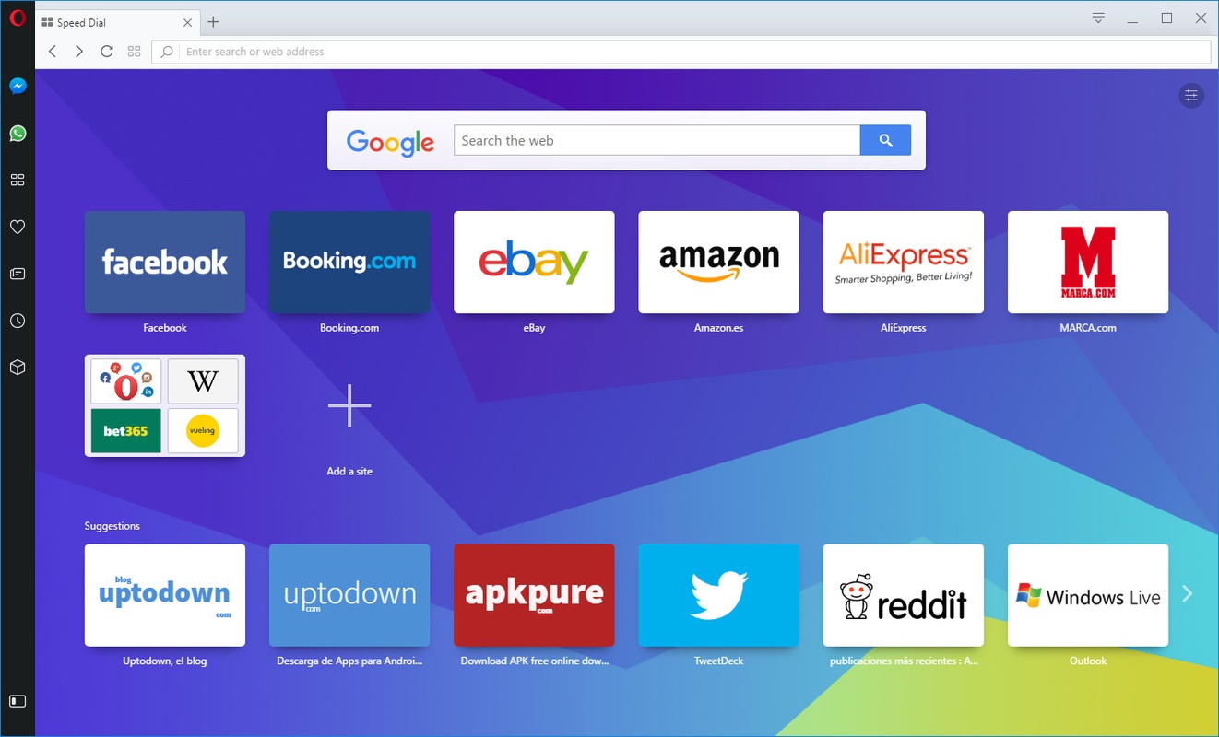This screenshot has height=737, width=1219.
Task: Open the speed dial folder with Wikipedia
Action: (165, 405)
